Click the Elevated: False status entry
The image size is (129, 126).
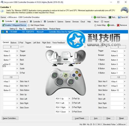coord(109,124)
